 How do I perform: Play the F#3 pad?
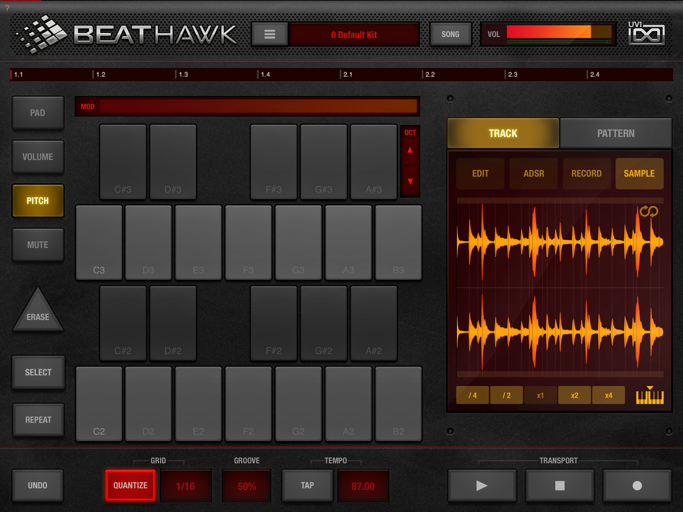[274, 162]
